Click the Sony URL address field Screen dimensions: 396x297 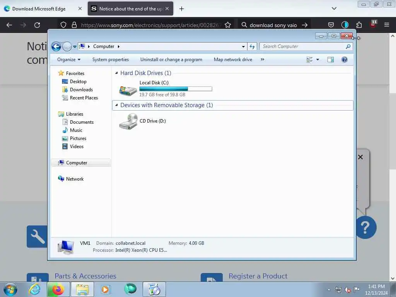[x=151, y=25]
